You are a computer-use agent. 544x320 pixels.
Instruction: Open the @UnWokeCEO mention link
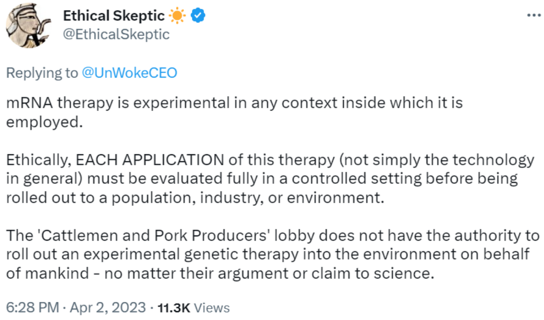coord(129,73)
